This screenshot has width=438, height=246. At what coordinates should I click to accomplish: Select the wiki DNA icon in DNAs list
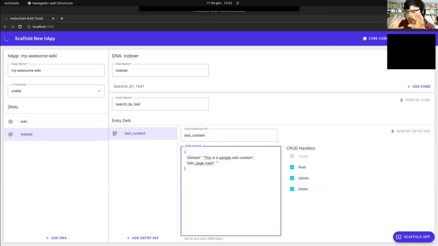coord(10,121)
